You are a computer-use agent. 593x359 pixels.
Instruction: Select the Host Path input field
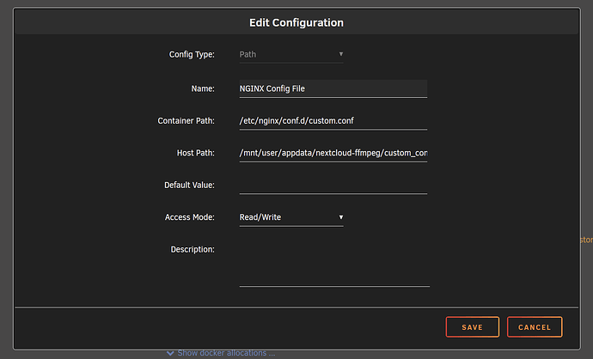point(333,153)
